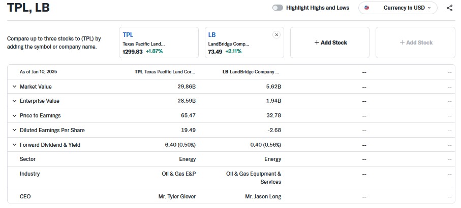Click the TPL market value 29.86B
This screenshot has height=208, width=461.
coord(185,87)
